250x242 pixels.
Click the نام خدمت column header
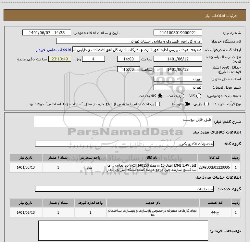coord(153,203)
